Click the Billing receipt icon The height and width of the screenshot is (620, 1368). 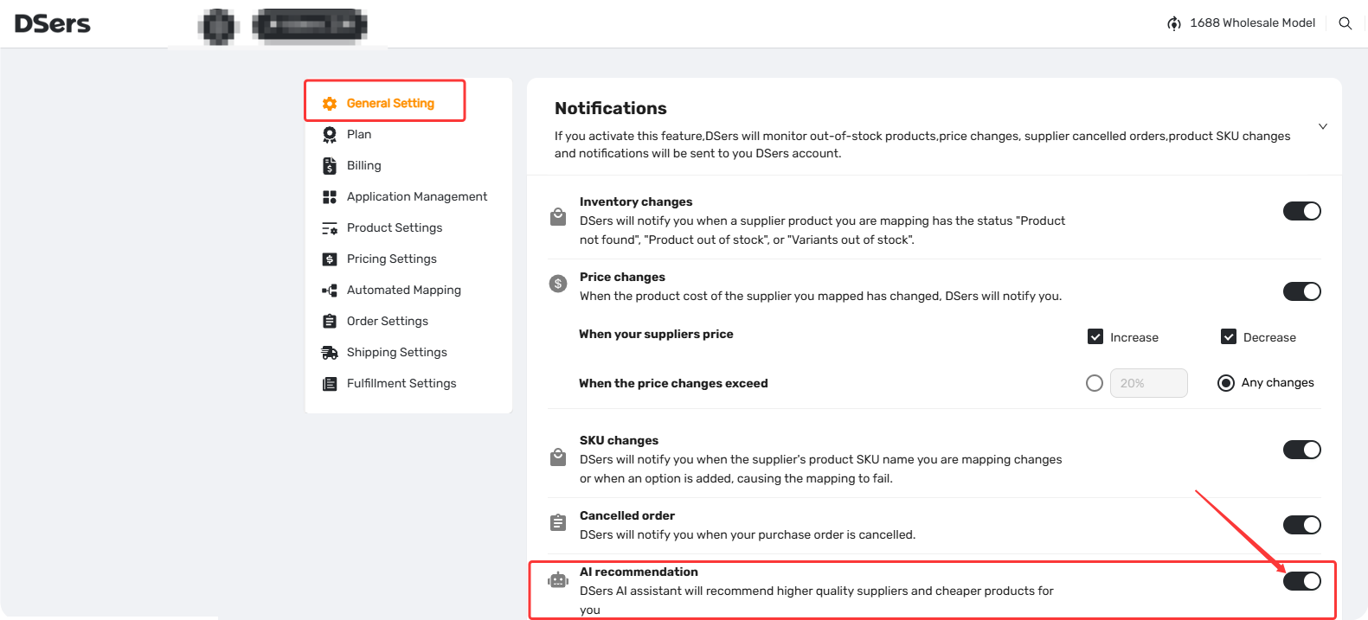click(x=330, y=166)
